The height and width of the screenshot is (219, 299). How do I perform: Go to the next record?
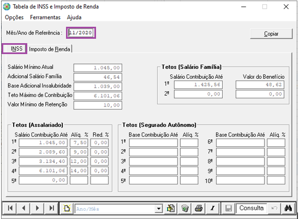tap(37, 208)
